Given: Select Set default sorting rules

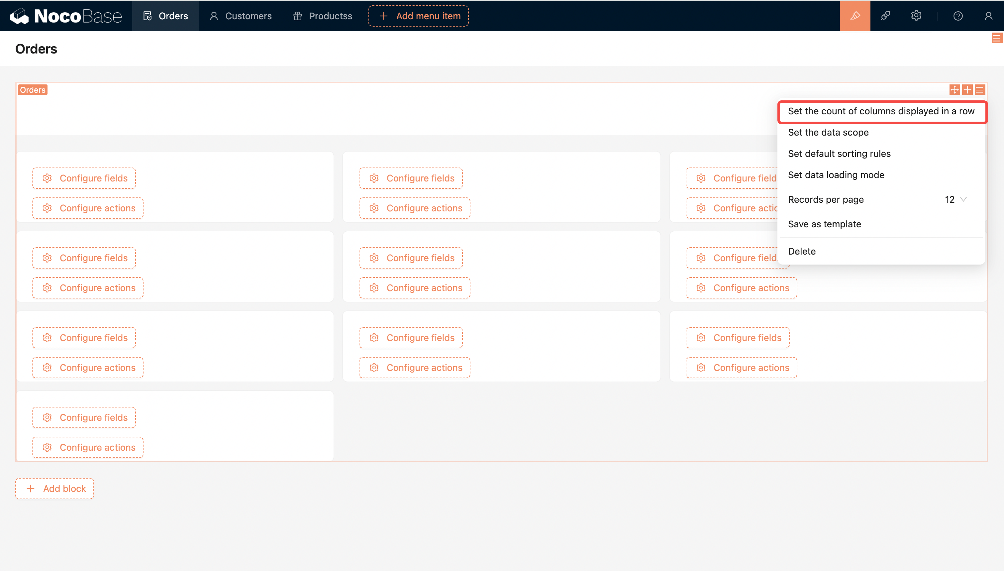Looking at the screenshot, I should coord(839,154).
